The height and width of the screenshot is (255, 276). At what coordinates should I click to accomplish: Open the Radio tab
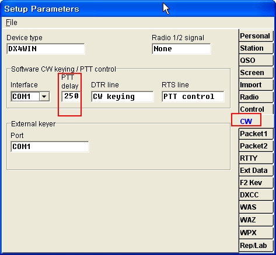(256, 97)
